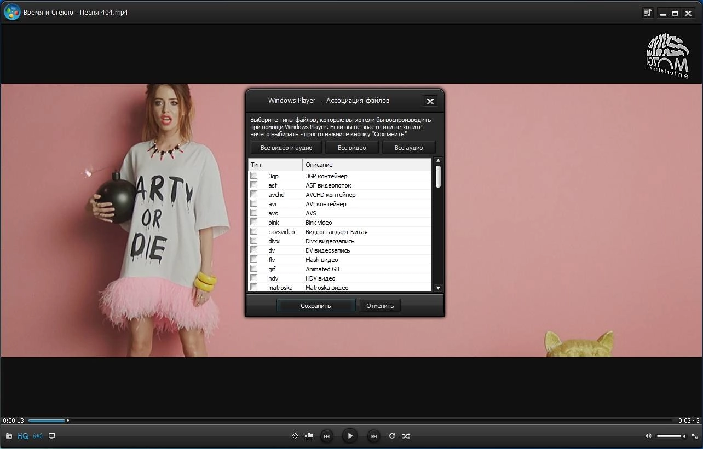703x449 pixels.
Task: Skip to the next track
Action: pos(373,436)
